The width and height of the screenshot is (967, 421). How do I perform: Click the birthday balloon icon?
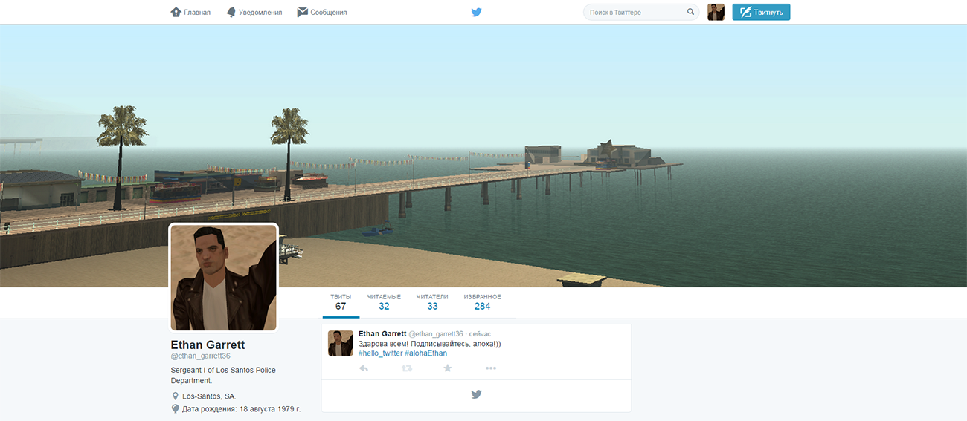point(176,409)
